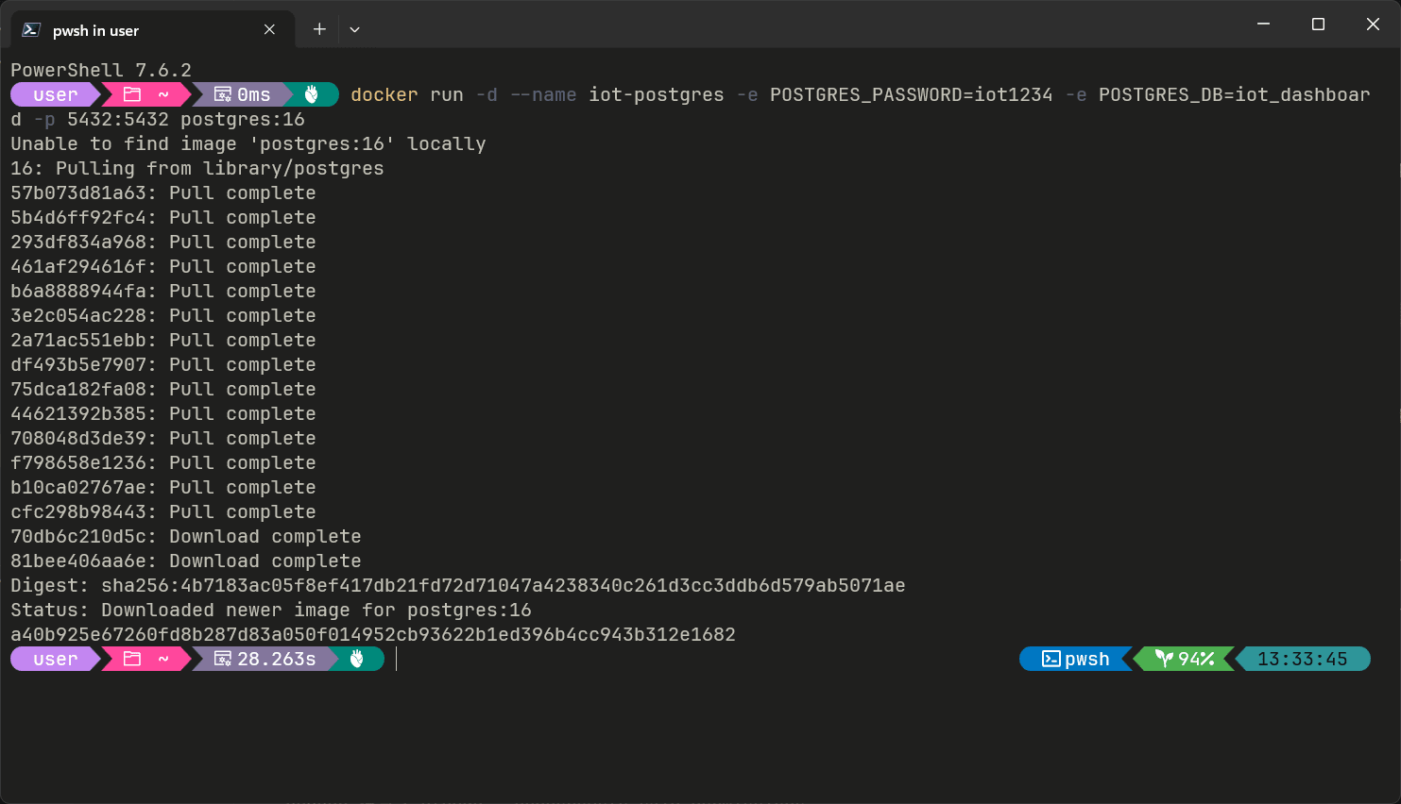The height and width of the screenshot is (804, 1401).
Task: Click the 13:33:45 clock segment
Action: coord(1302,659)
